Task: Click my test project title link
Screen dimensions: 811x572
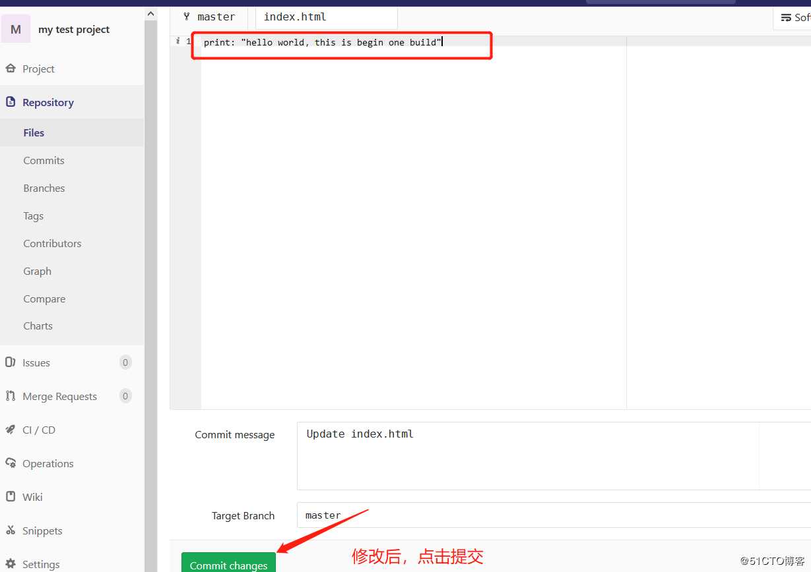Action: coord(74,30)
